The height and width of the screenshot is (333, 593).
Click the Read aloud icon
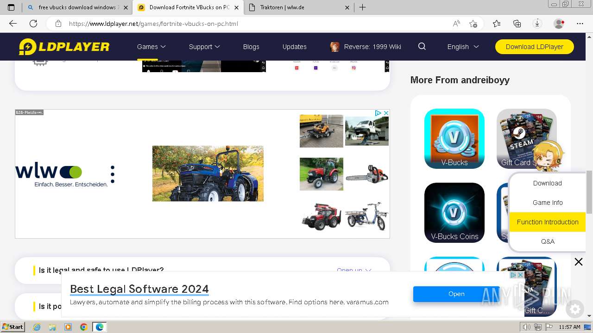pos(456,24)
